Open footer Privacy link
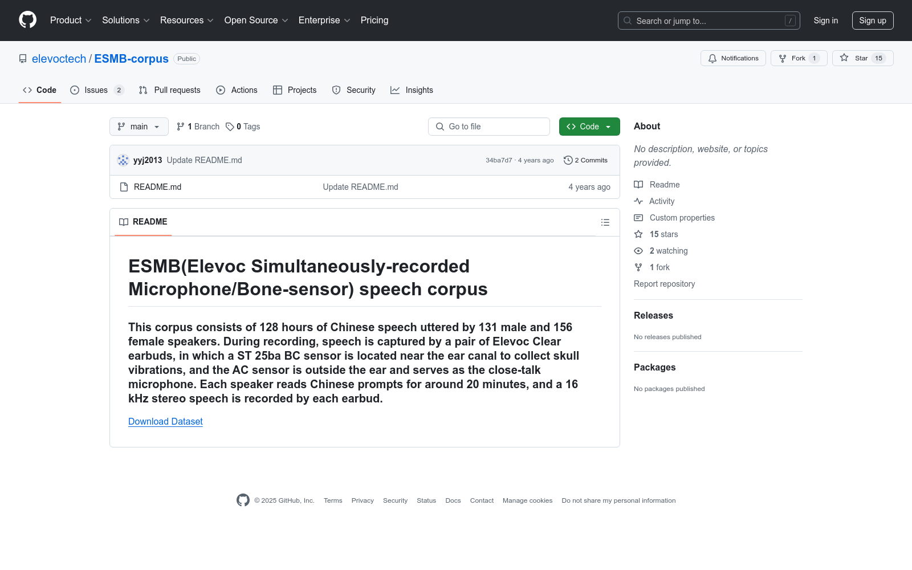Screen dimensions: 912x570 [363, 500]
